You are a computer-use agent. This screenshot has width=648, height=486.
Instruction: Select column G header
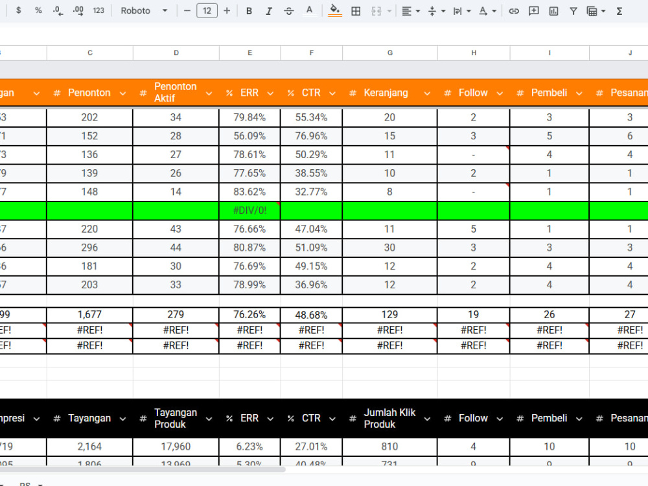coord(390,53)
